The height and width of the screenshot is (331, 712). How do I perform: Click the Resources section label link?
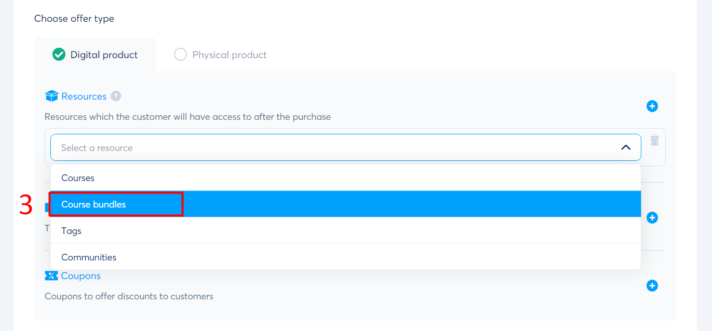point(84,95)
